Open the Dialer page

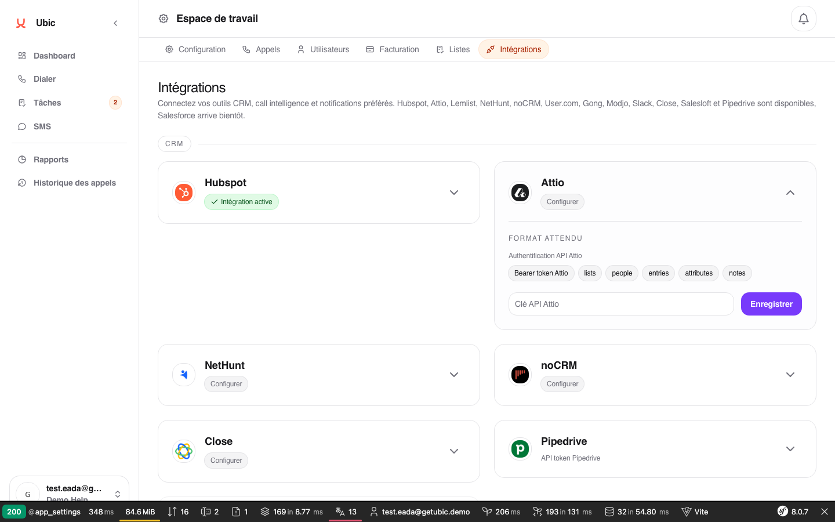coord(69,79)
